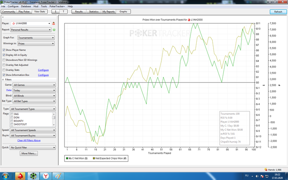Viewport: 288px width, 180px height.
Task: Click the flag icon in system tray
Action: point(262,176)
